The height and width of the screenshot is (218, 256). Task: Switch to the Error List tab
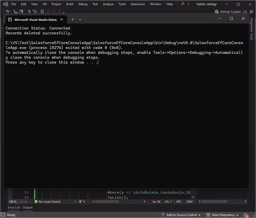click(x=14, y=207)
